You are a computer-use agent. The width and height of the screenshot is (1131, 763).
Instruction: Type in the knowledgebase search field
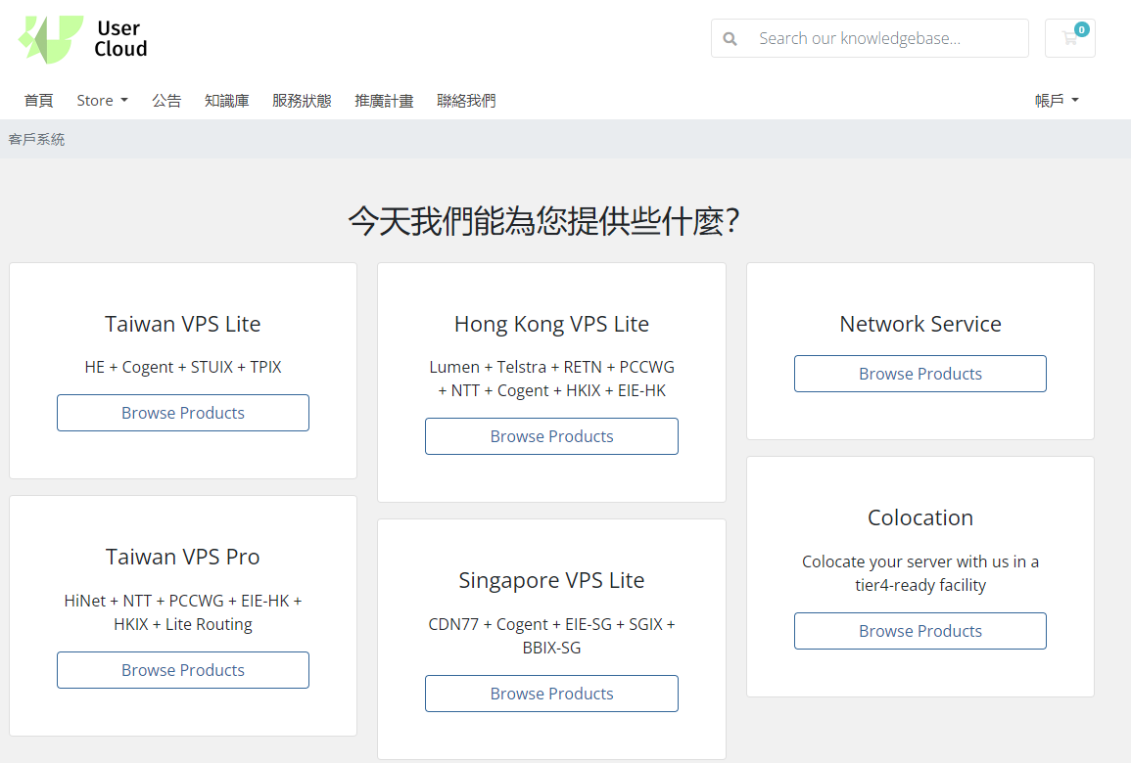tap(886, 39)
